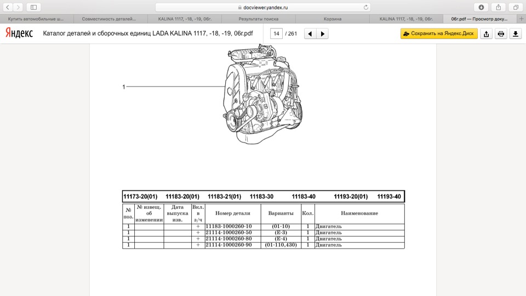Click model code '11183-30'
The image size is (526, 296).
coord(261,197)
